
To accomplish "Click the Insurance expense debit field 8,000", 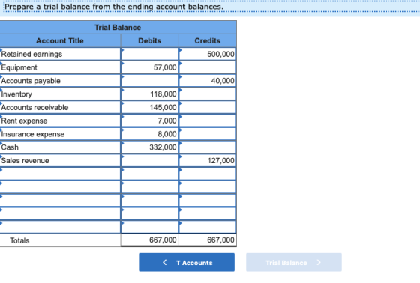I will tap(150, 134).
